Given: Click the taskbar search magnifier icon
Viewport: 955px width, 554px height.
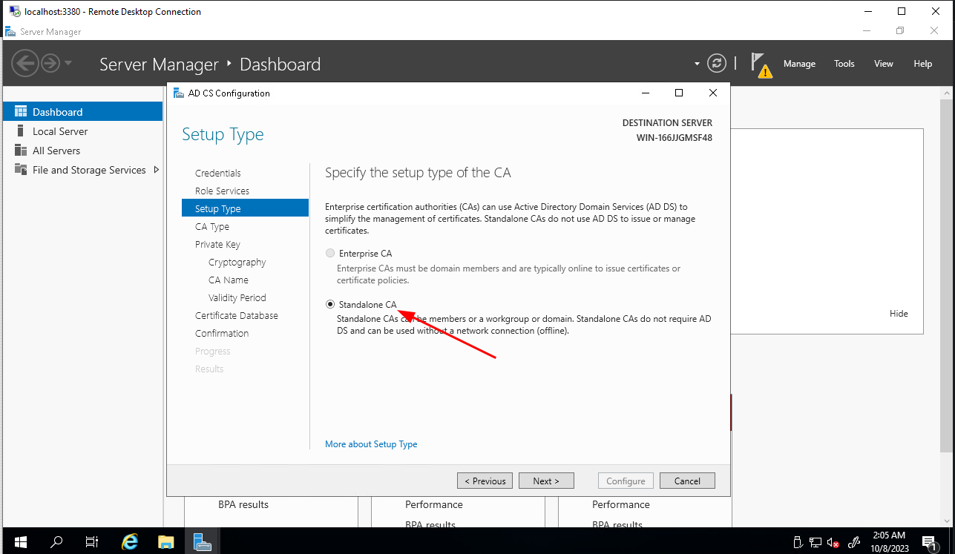Looking at the screenshot, I should click(x=56, y=541).
